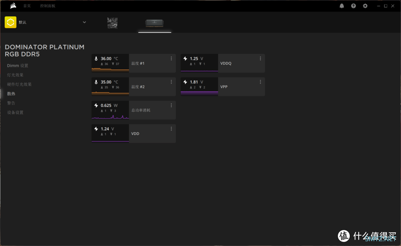401x246 pixels.
Task: Go to the 首页 home tab
Action: [27, 6]
